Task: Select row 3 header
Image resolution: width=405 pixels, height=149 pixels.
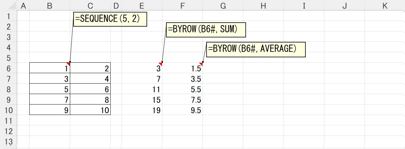Action: (8, 37)
